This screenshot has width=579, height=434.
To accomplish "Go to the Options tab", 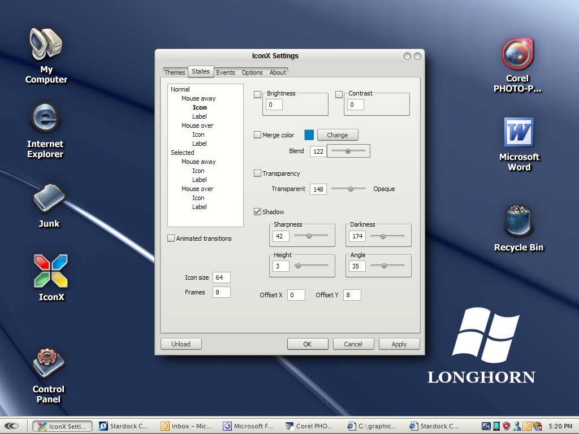I will [x=252, y=72].
